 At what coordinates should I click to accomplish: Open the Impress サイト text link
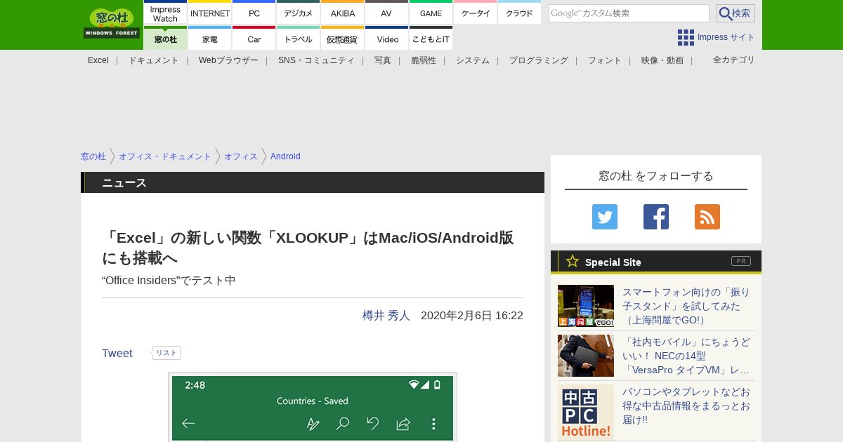[726, 37]
